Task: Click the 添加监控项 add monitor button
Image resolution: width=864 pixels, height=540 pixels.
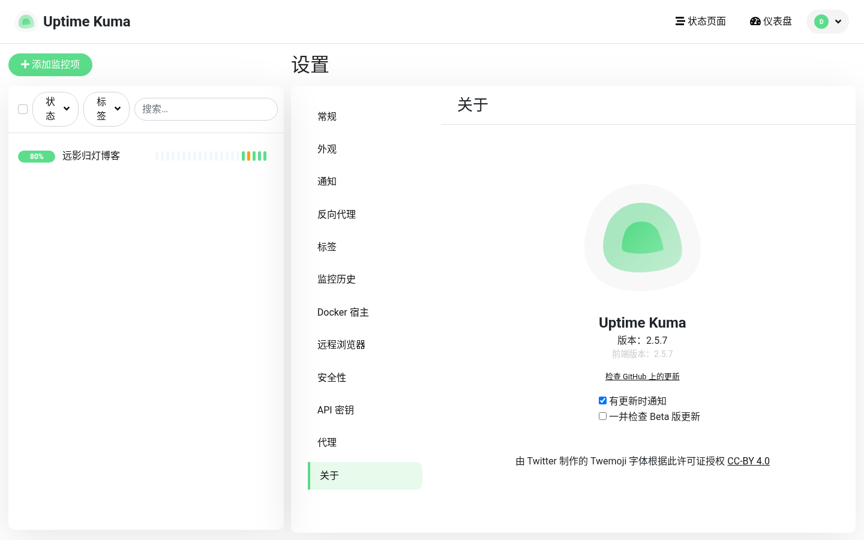Action: (x=50, y=65)
